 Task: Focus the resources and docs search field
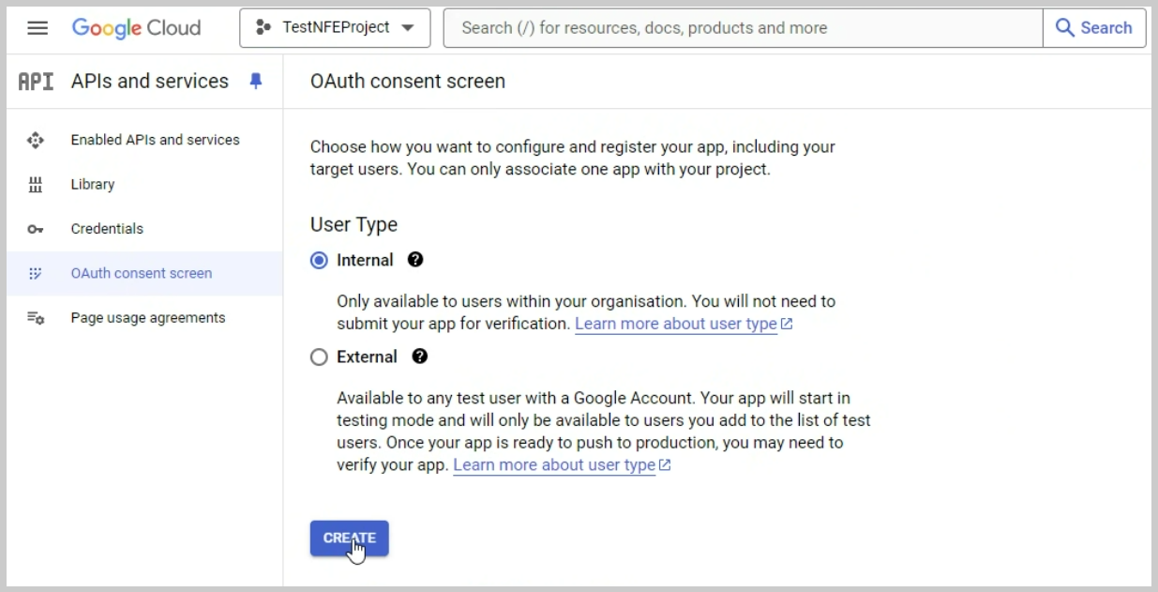click(743, 28)
